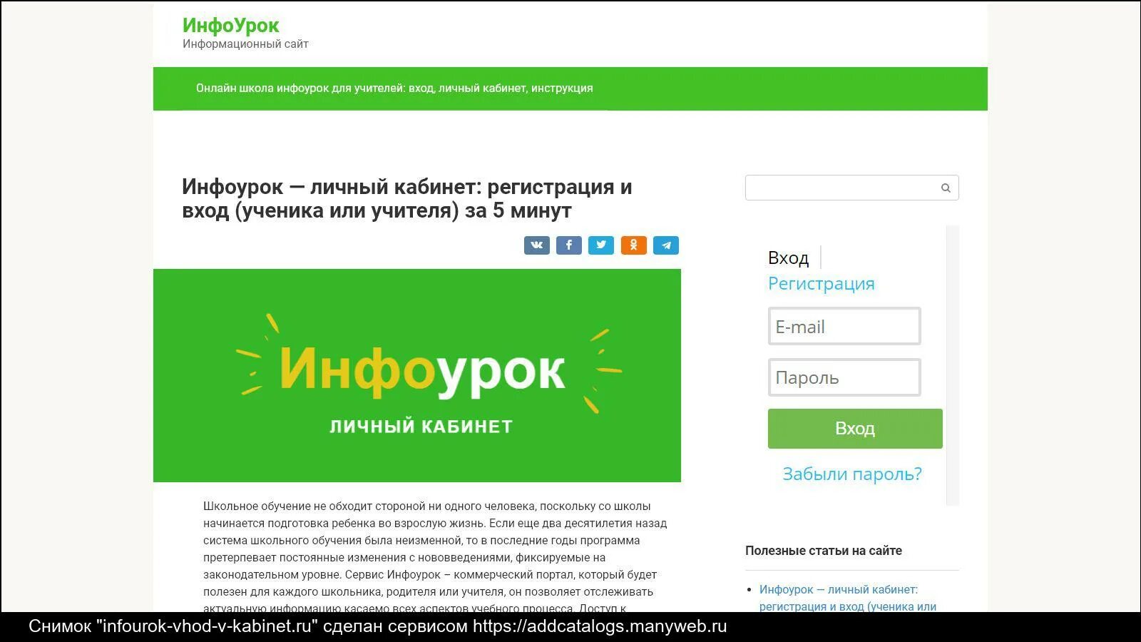The height and width of the screenshot is (642, 1141).
Task: Click the green Вход button
Action: tap(855, 429)
